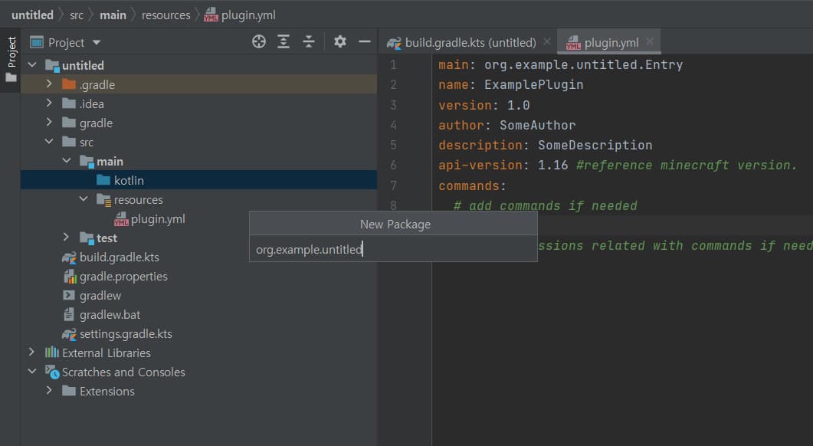
Task: Click the resources breadcrumb in navigation bar
Action: pyautogui.click(x=166, y=15)
